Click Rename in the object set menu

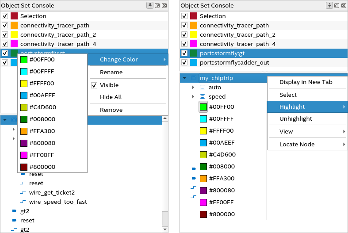(111, 72)
